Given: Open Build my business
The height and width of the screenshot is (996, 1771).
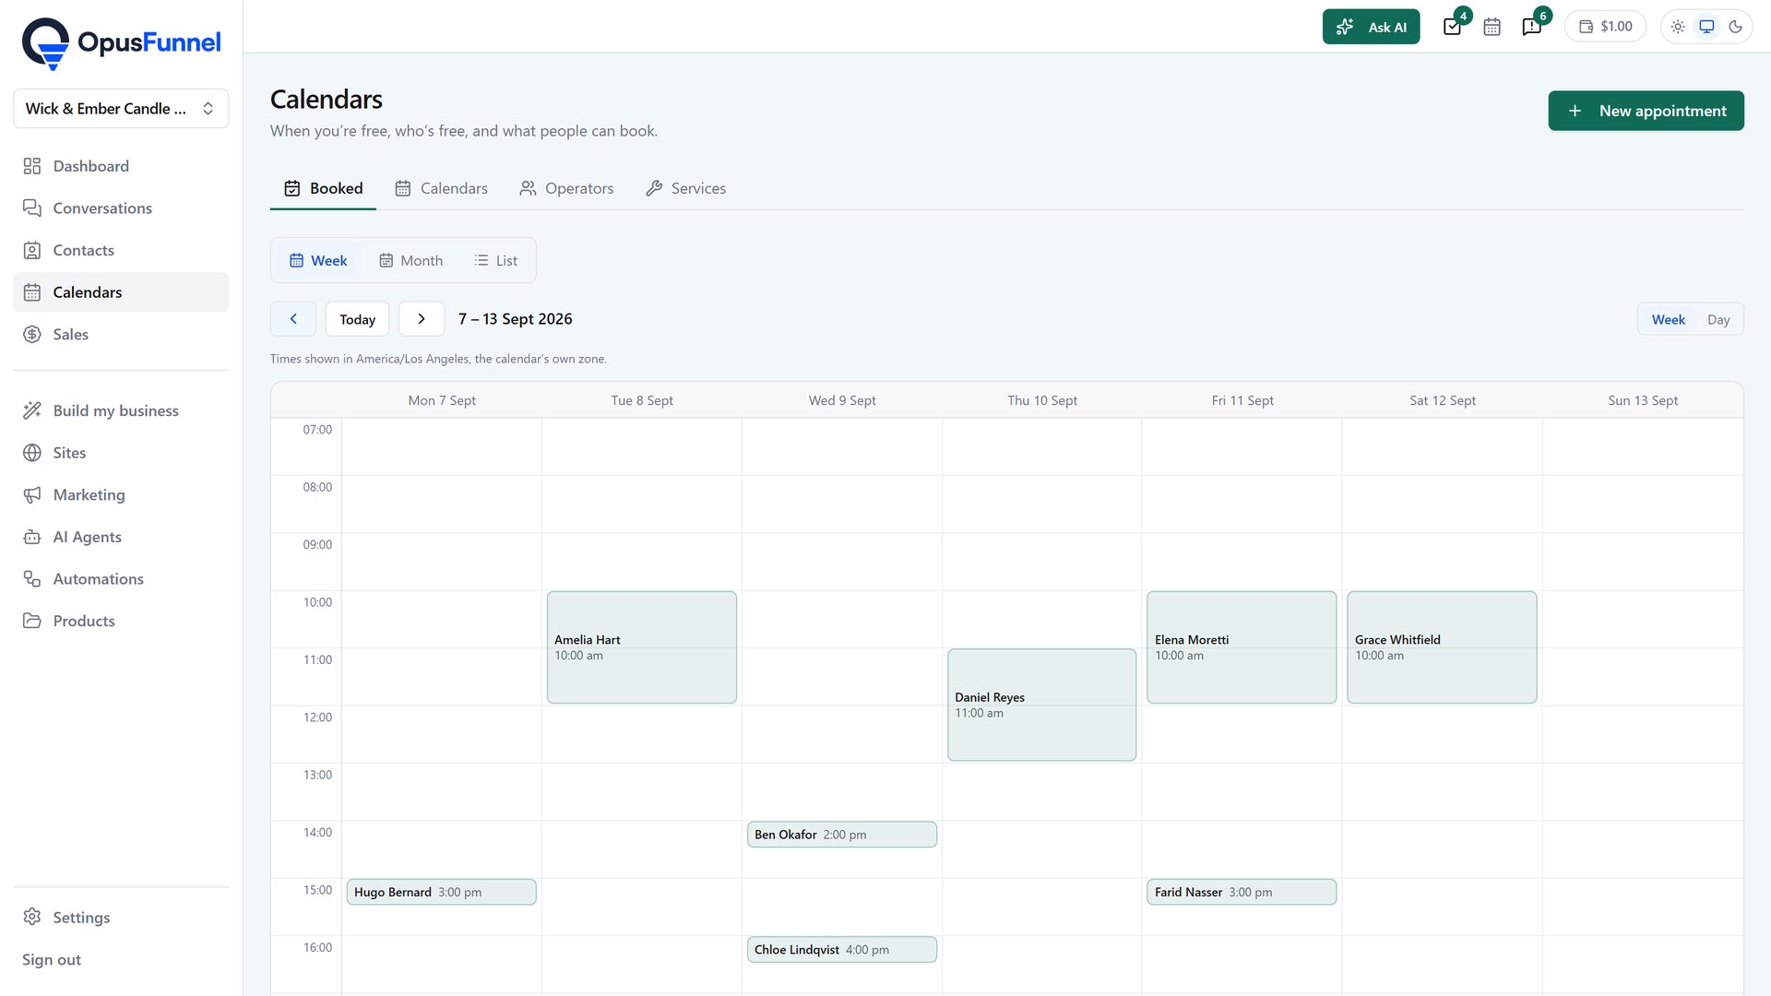Looking at the screenshot, I should point(121,410).
